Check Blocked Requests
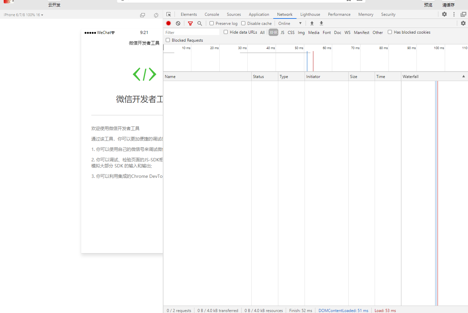This screenshot has width=468, height=313. 168,40
